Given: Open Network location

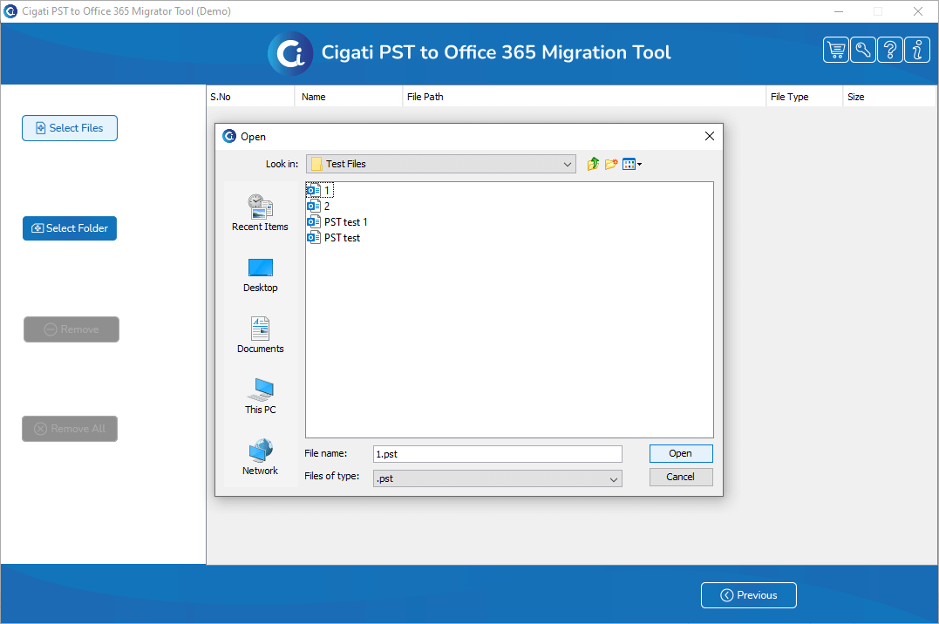Looking at the screenshot, I should click(x=260, y=458).
